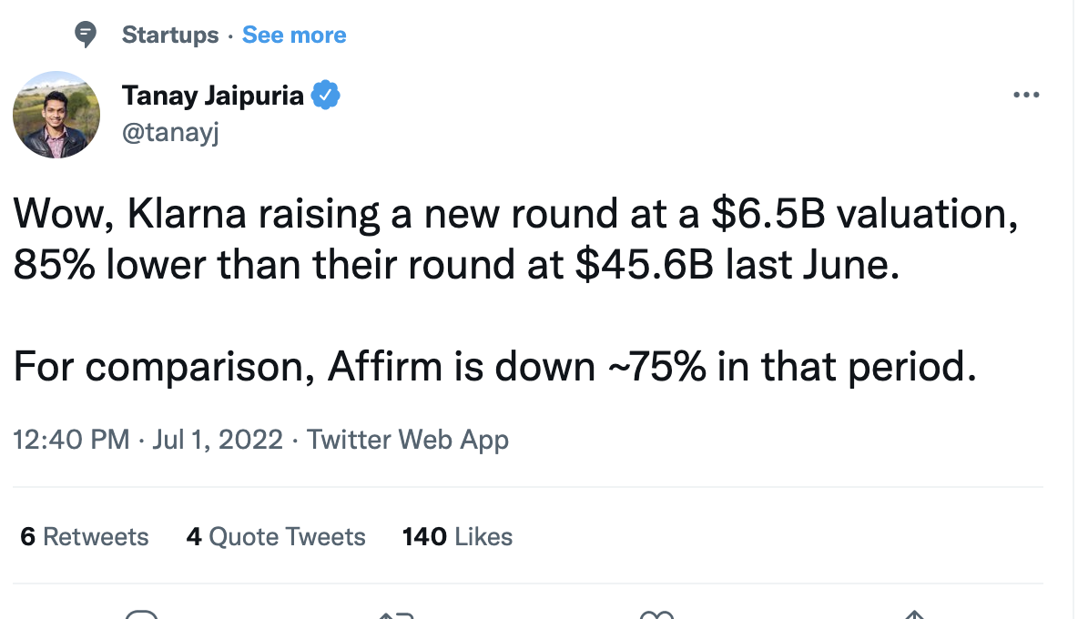The image size is (1078, 619).
Task: View the 6 Retweets list
Action: 85,537
